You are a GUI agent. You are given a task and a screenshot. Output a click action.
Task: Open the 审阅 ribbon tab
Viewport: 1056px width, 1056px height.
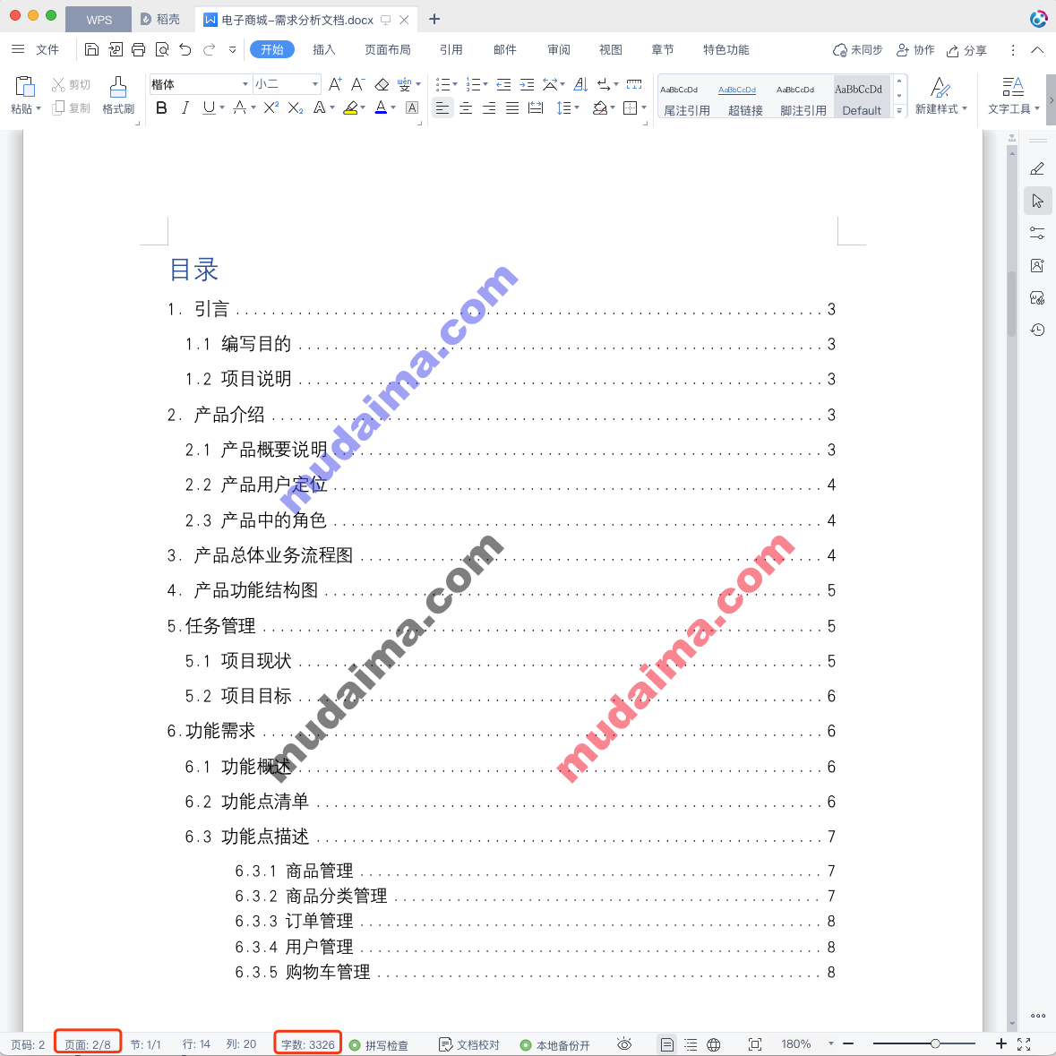558,50
